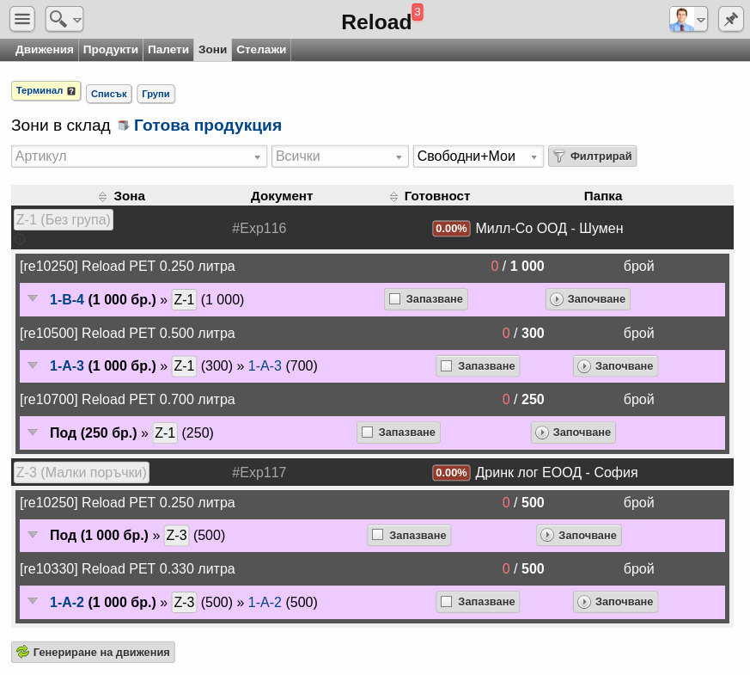Screen dimensions: 750x675
Task: Open the search magnifier tool
Action: tap(58, 19)
